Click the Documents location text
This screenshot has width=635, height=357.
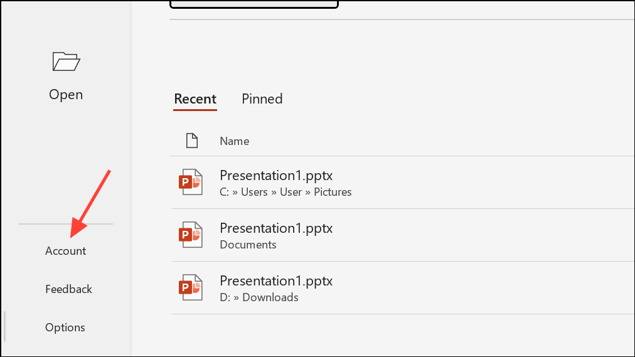click(248, 245)
